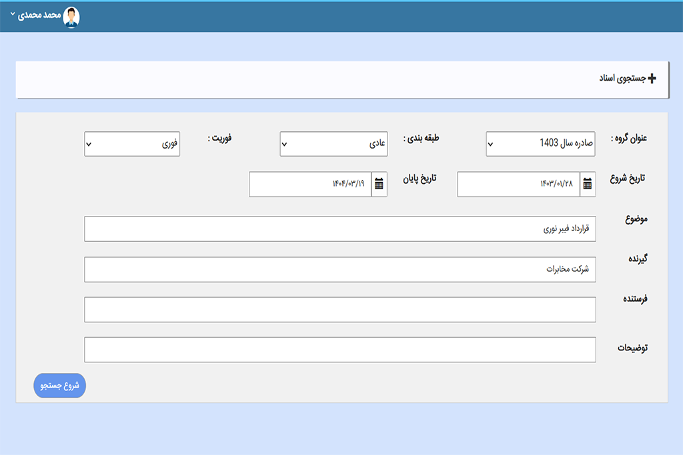This screenshot has height=455, width=683.
Task: Open the عنوان گروه dropdown showing صادره سال 1403
Action: pyautogui.click(x=540, y=144)
